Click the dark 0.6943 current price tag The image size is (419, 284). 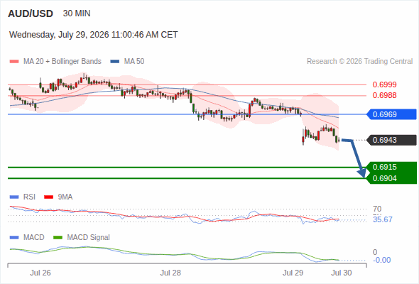click(391, 140)
